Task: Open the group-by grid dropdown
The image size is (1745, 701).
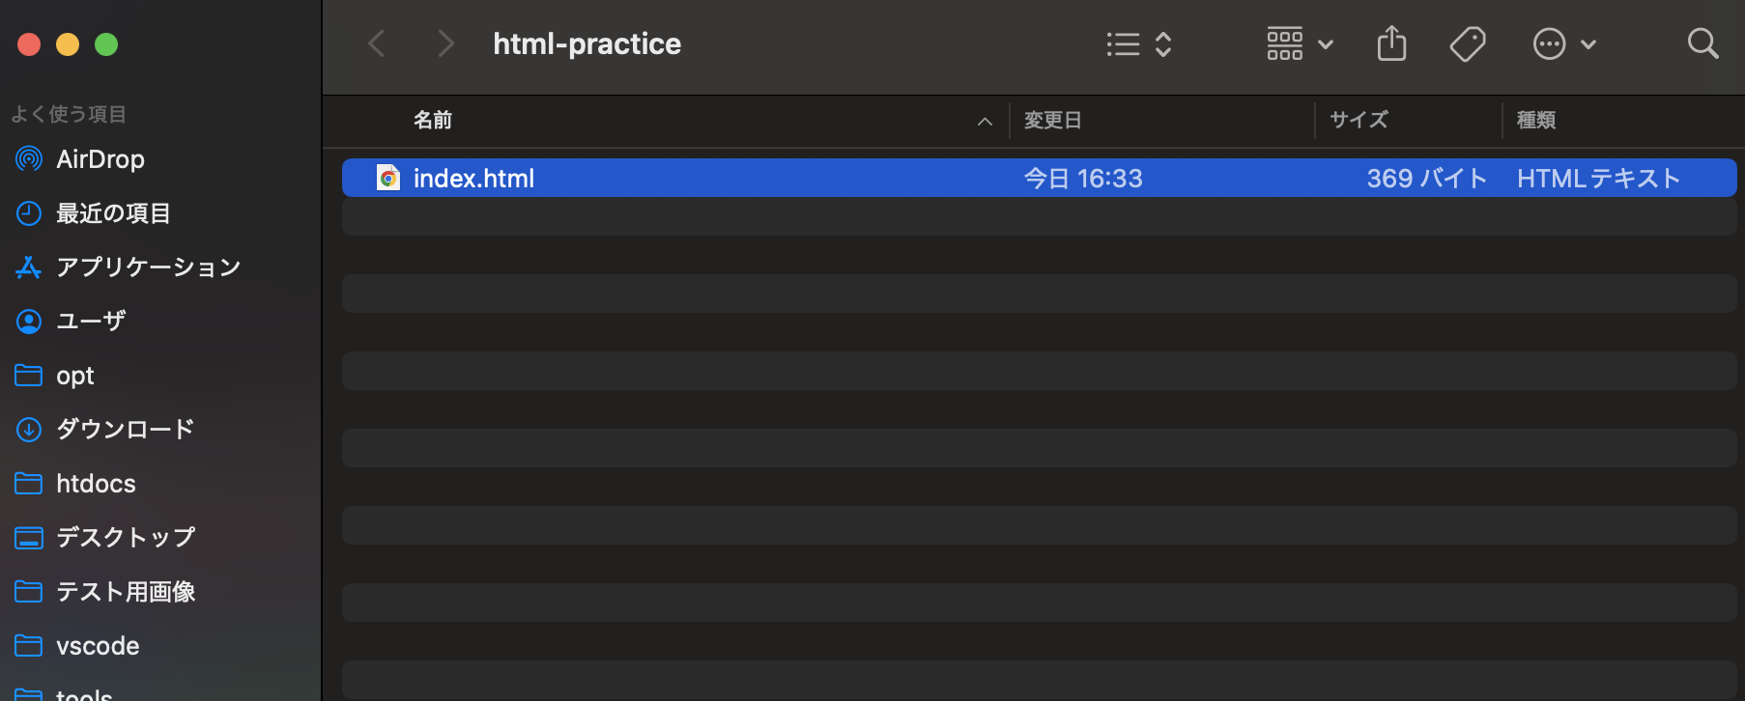Action: [1300, 44]
